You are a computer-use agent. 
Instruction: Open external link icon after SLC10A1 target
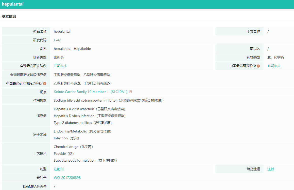click(x=131, y=92)
